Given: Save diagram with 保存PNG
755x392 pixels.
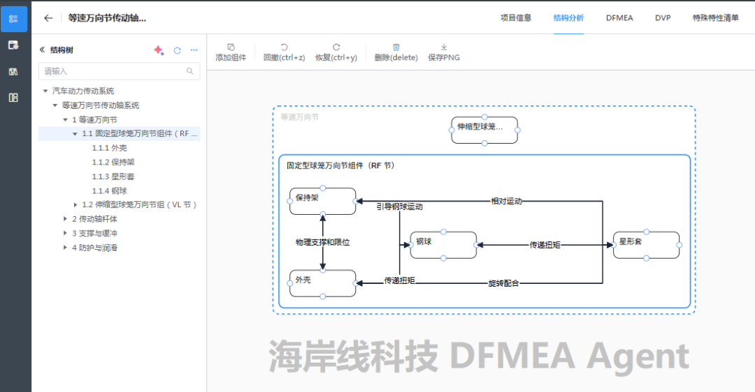Looking at the screenshot, I should click(x=444, y=52).
